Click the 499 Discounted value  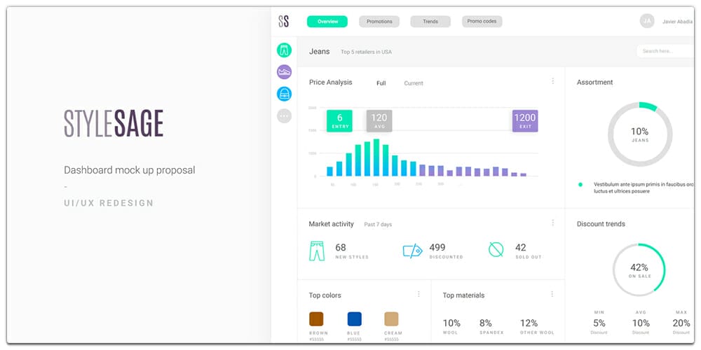[x=437, y=247]
